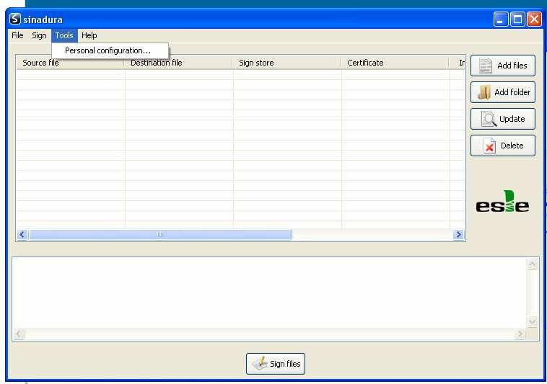The width and height of the screenshot is (547, 384).
Task: Click the file table's horizontal scrollbar thumb
Action: 160,235
